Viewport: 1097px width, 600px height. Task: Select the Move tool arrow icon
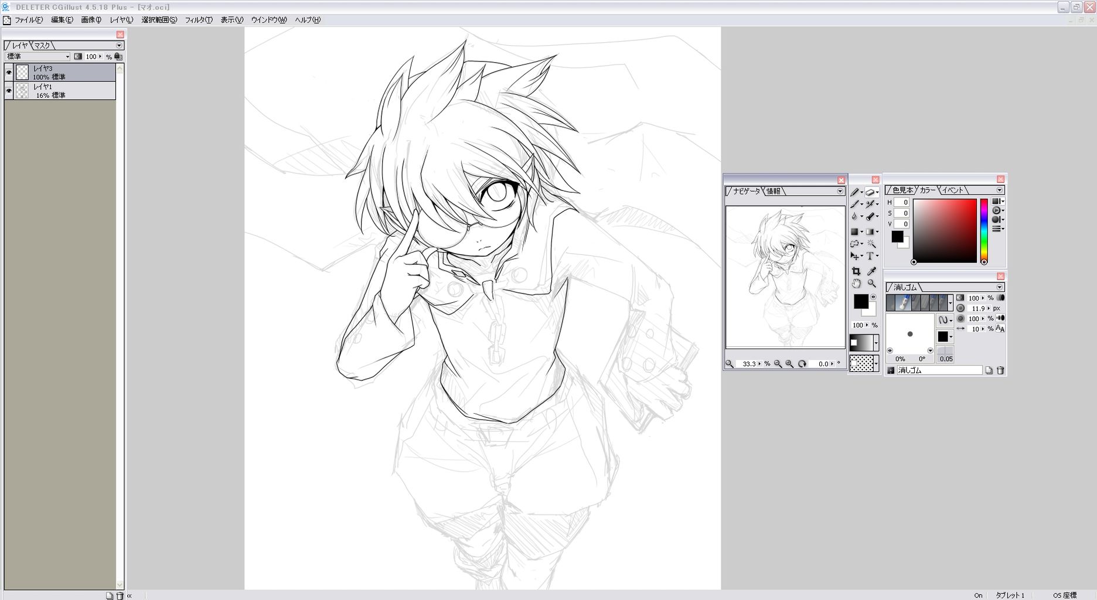pyautogui.click(x=854, y=256)
